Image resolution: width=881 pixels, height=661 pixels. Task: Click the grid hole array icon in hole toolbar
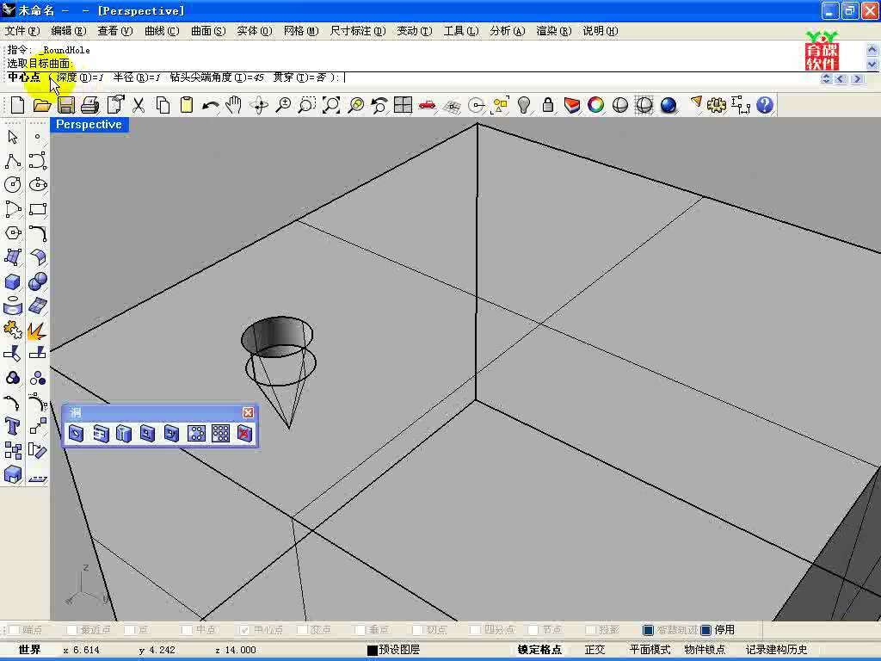click(x=221, y=434)
